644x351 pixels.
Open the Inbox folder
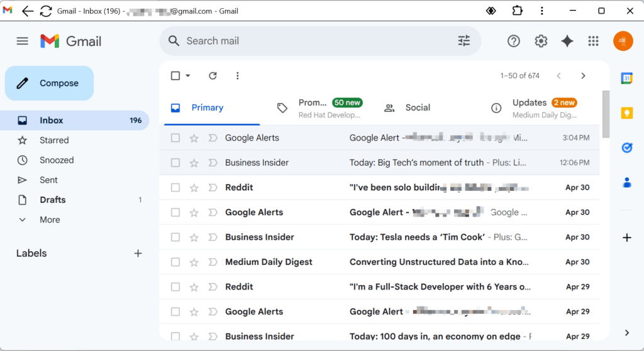74,120
